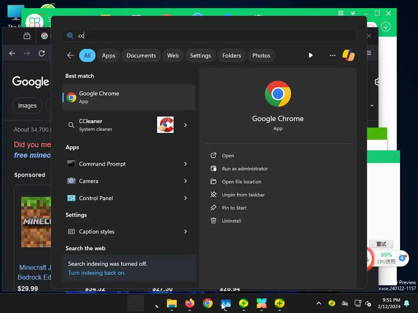Screen dimensions: 418x313
Task: Open Google Chrome from the taskbar
Action: pyautogui.click(x=207, y=303)
